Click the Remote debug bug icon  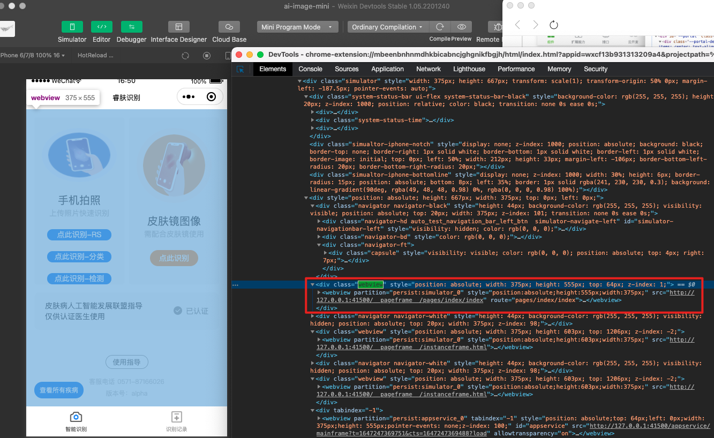click(497, 27)
